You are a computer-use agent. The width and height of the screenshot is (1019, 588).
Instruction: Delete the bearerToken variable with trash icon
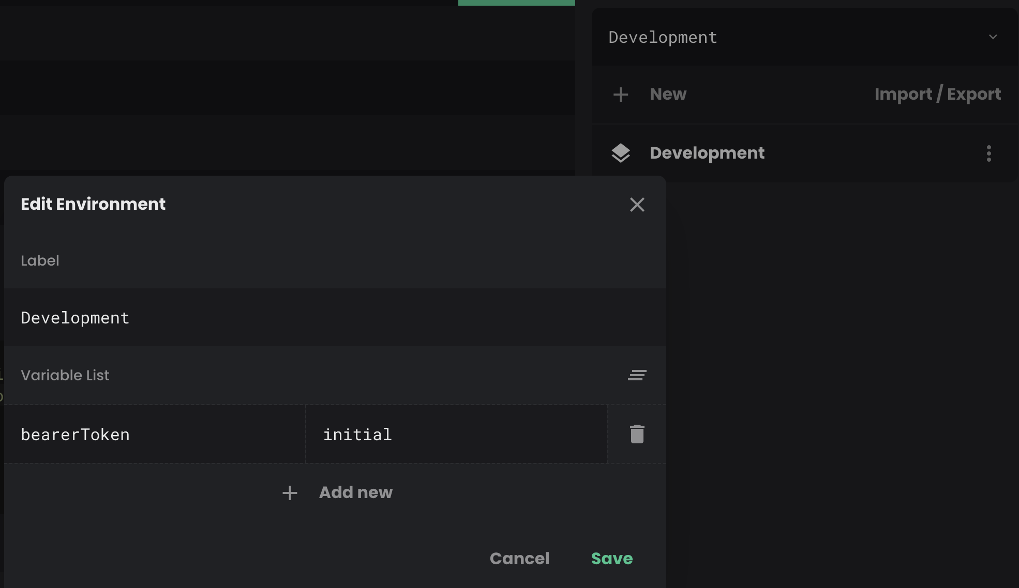pyautogui.click(x=637, y=434)
